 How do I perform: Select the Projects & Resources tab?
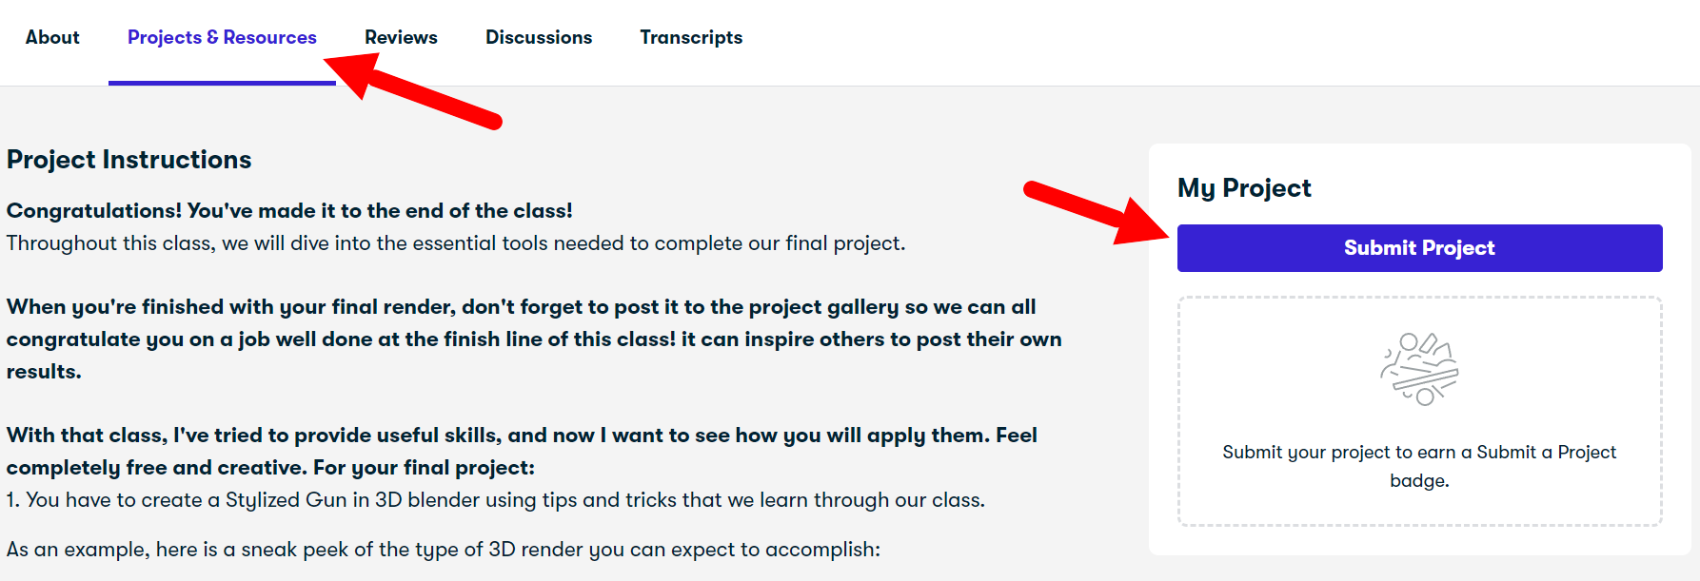222,37
